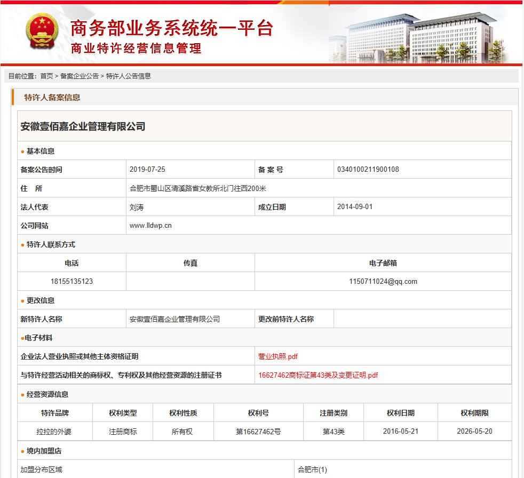The width and height of the screenshot is (524, 478).
Task: Click the address 合肥市蜀山区清溪路 cell
Action: point(198,188)
